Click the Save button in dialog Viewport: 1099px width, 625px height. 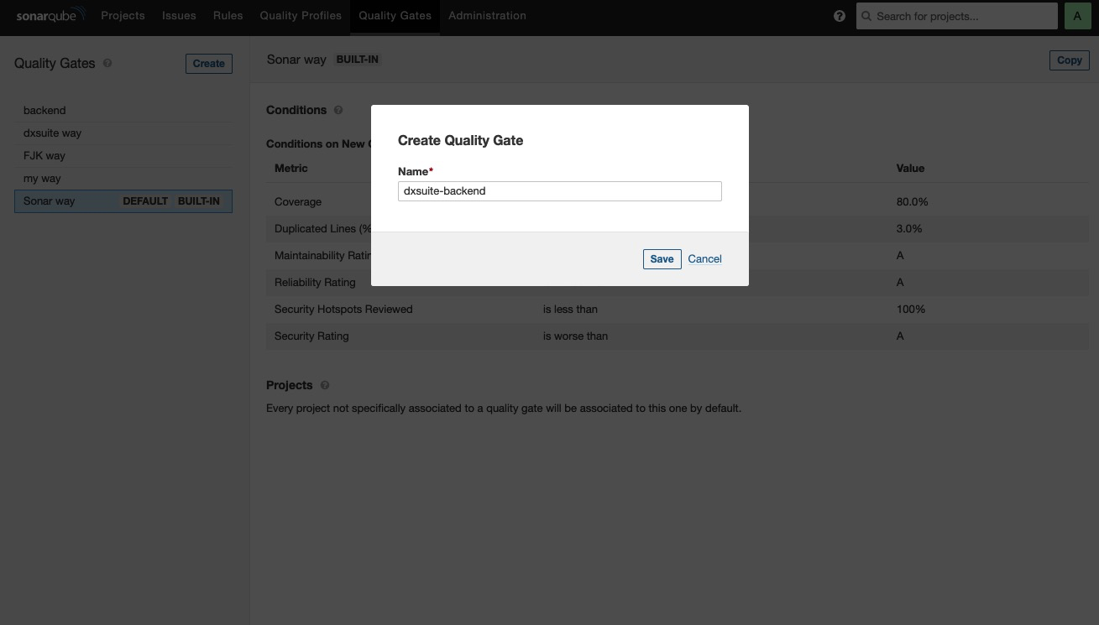[662, 258]
